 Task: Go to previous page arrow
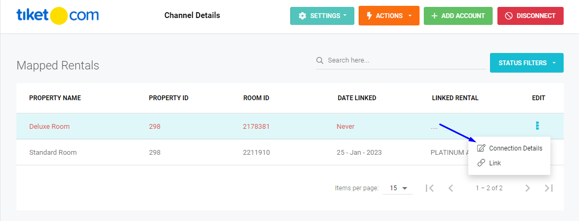click(x=451, y=188)
